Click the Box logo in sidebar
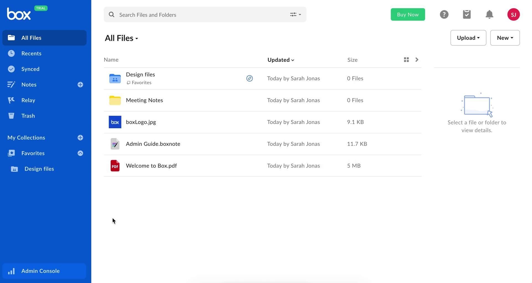The width and height of the screenshot is (532, 283). (19, 14)
